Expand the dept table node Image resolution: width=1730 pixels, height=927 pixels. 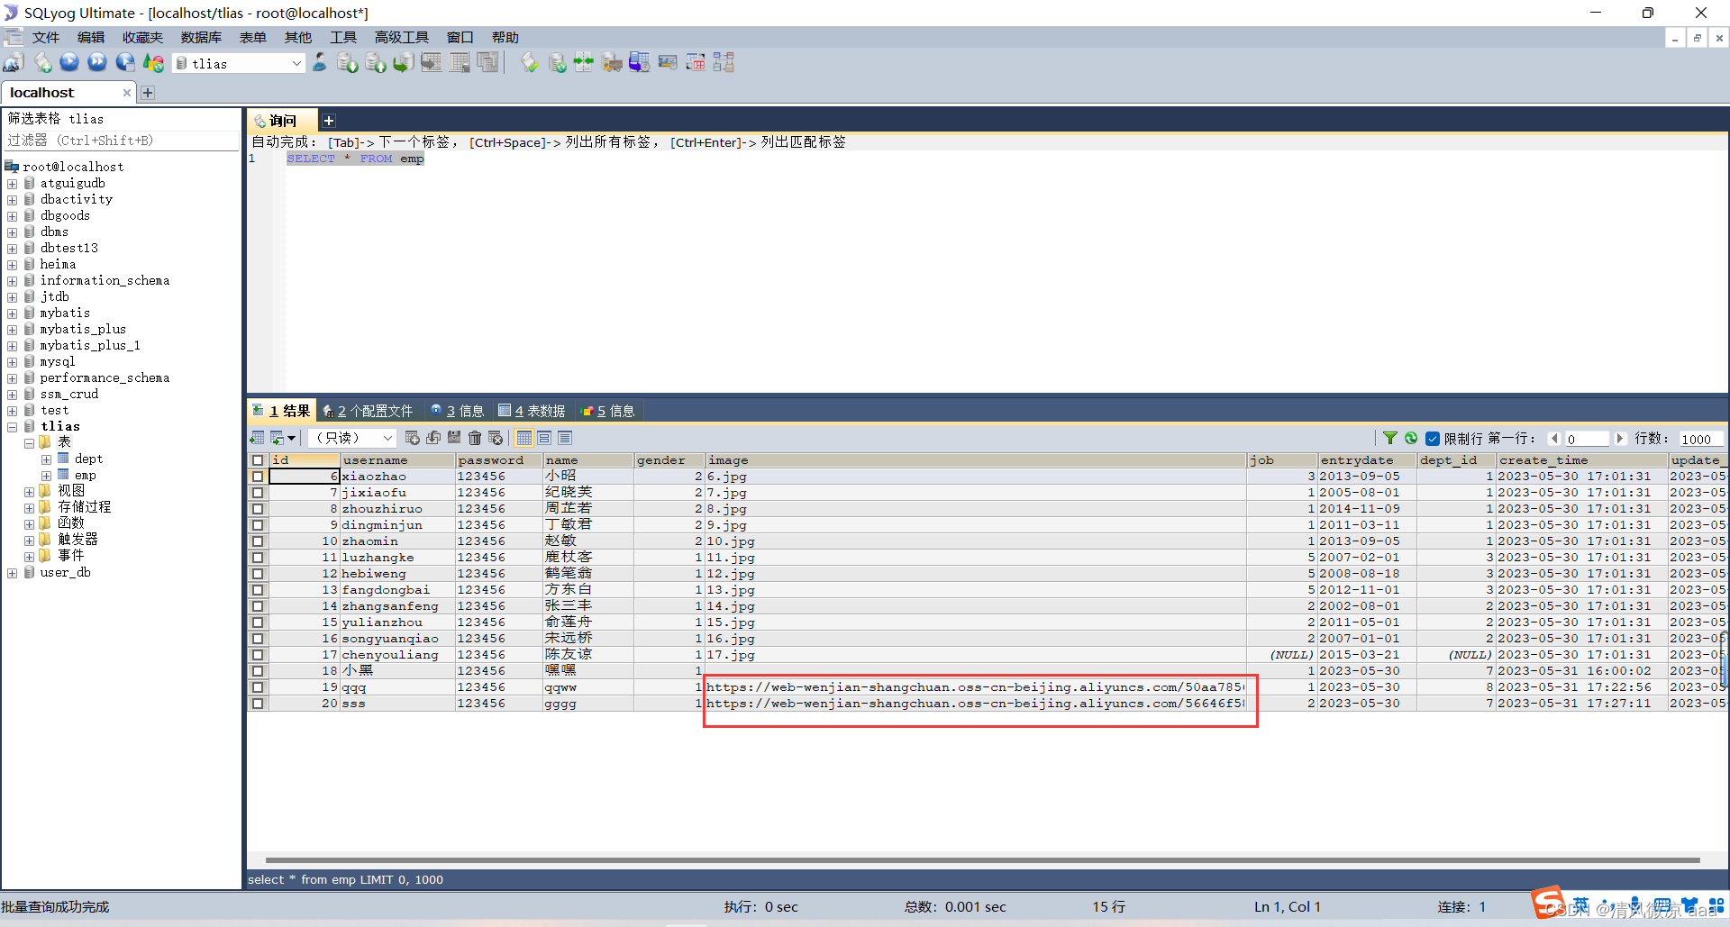tap(46, 459)
